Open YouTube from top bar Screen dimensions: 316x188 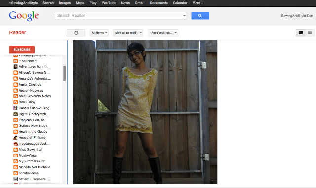[x=109, y=3]
